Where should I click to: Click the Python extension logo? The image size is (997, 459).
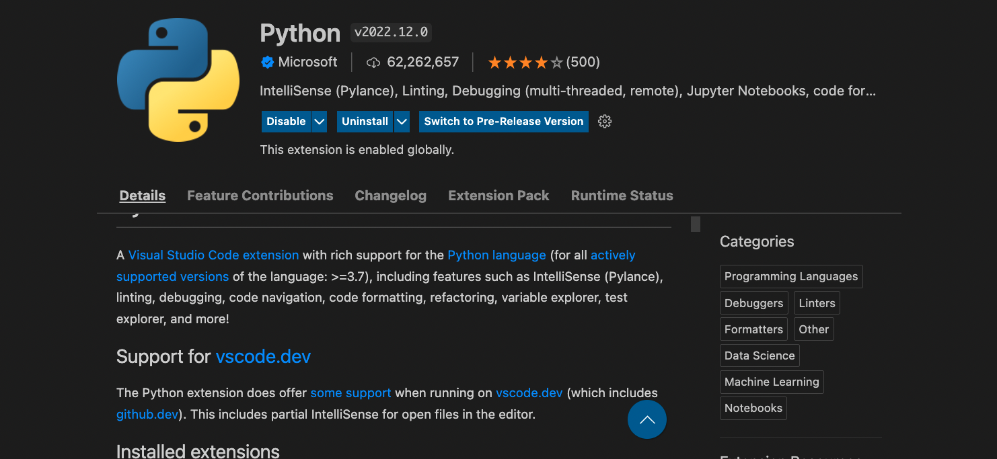coord(178,80)
